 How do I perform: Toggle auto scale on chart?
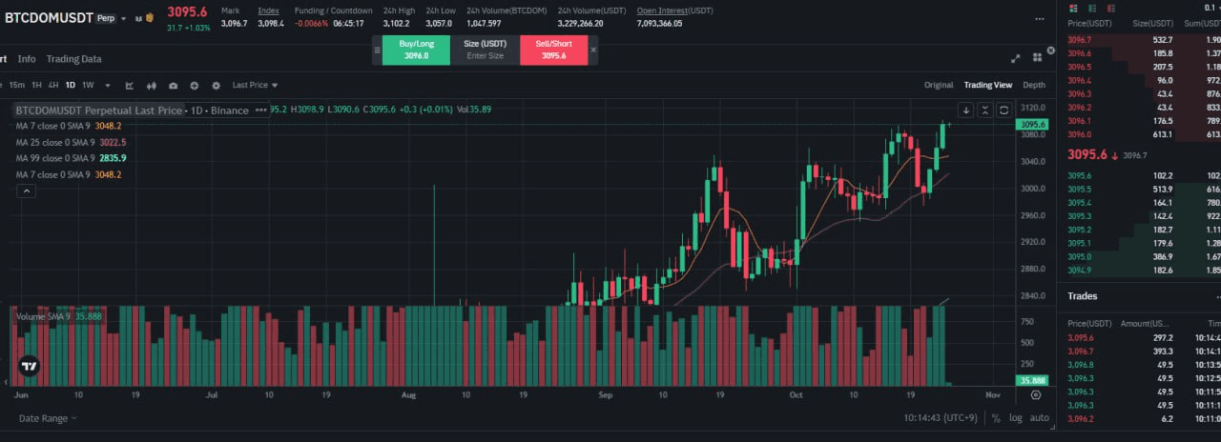1040,418
